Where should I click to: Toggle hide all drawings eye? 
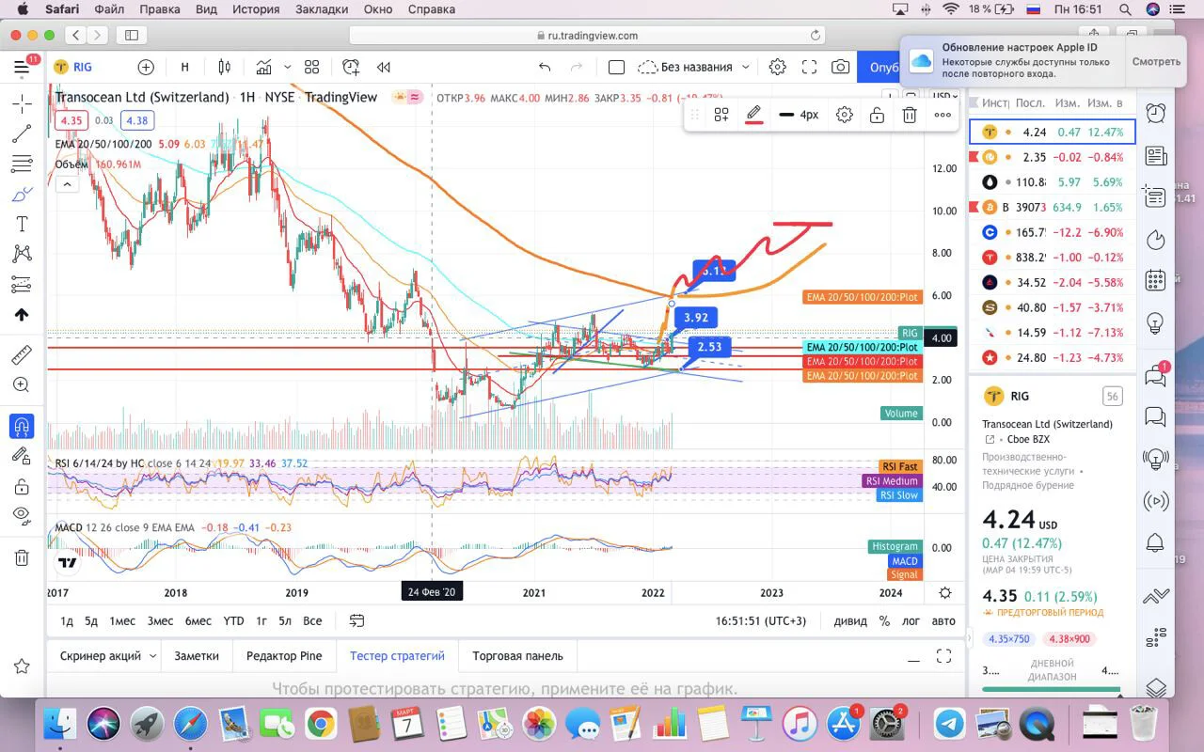click(x=22, y=515)
